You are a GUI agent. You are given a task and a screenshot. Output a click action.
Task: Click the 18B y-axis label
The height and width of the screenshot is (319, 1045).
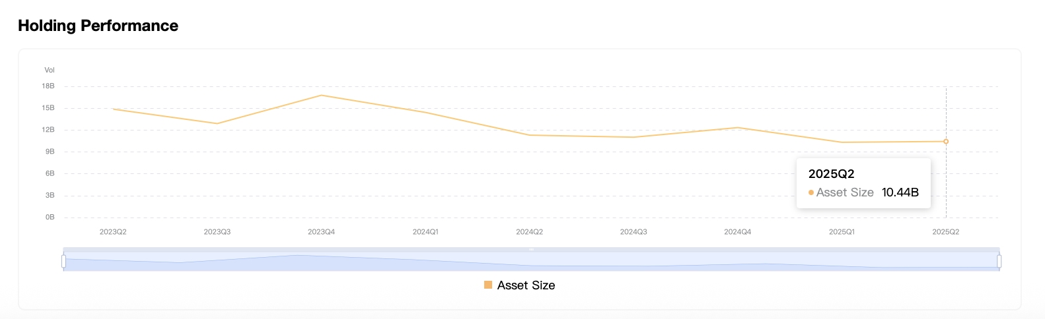click(48, 86)
